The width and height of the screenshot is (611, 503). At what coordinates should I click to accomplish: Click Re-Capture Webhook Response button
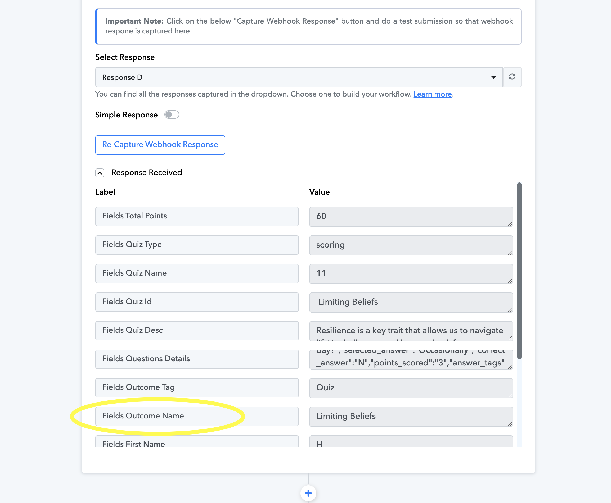point(160,145)
